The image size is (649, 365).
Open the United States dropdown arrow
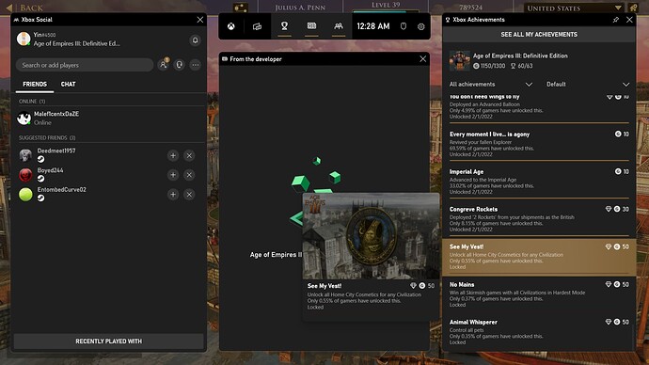tap(618, 8)
